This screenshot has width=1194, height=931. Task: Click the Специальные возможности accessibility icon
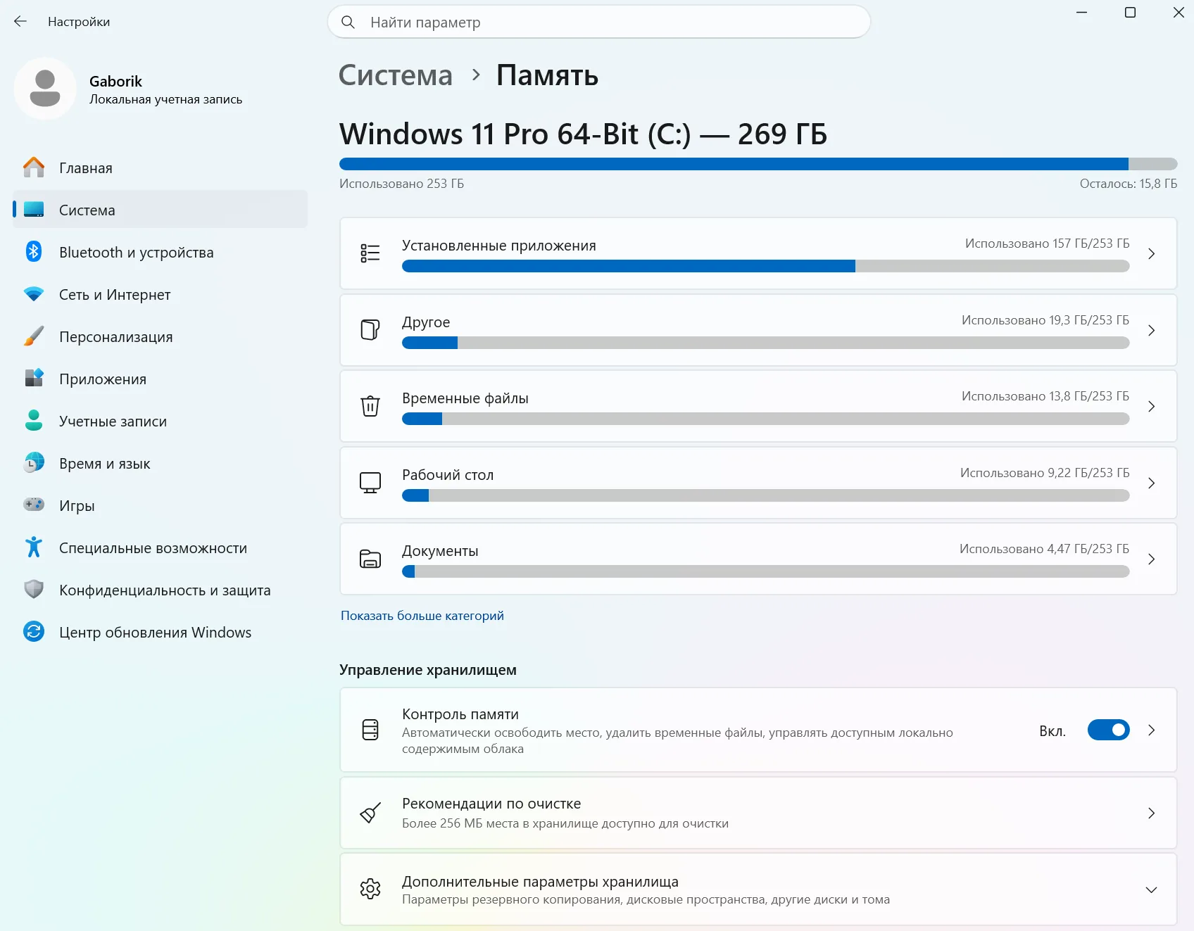(x=34, y=547)
